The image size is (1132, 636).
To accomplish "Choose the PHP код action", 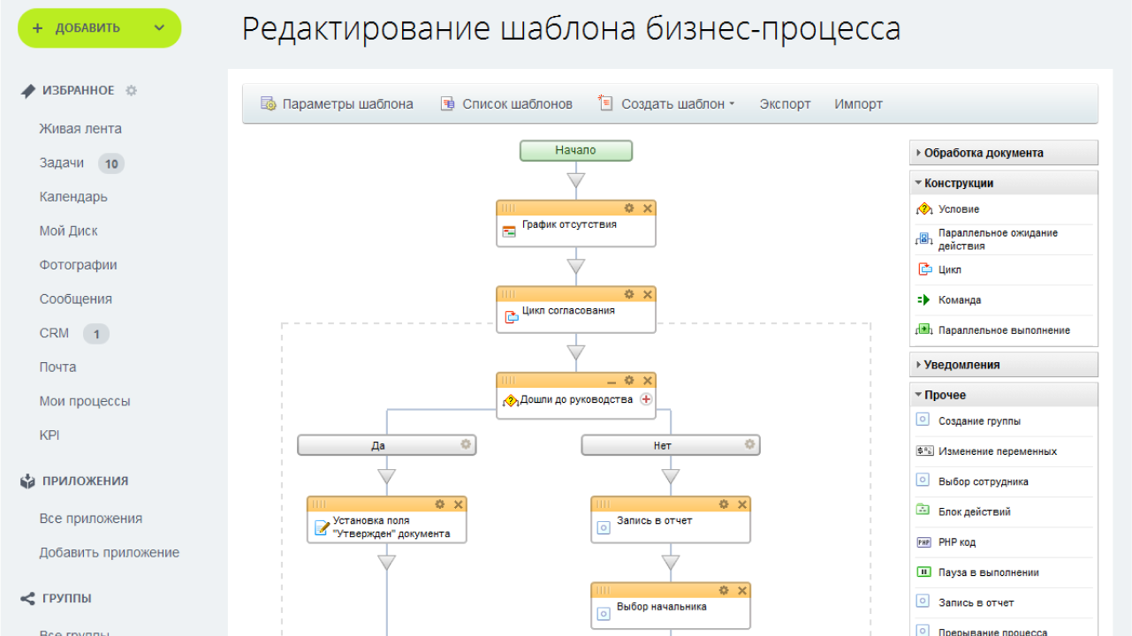I will [956, 542].
